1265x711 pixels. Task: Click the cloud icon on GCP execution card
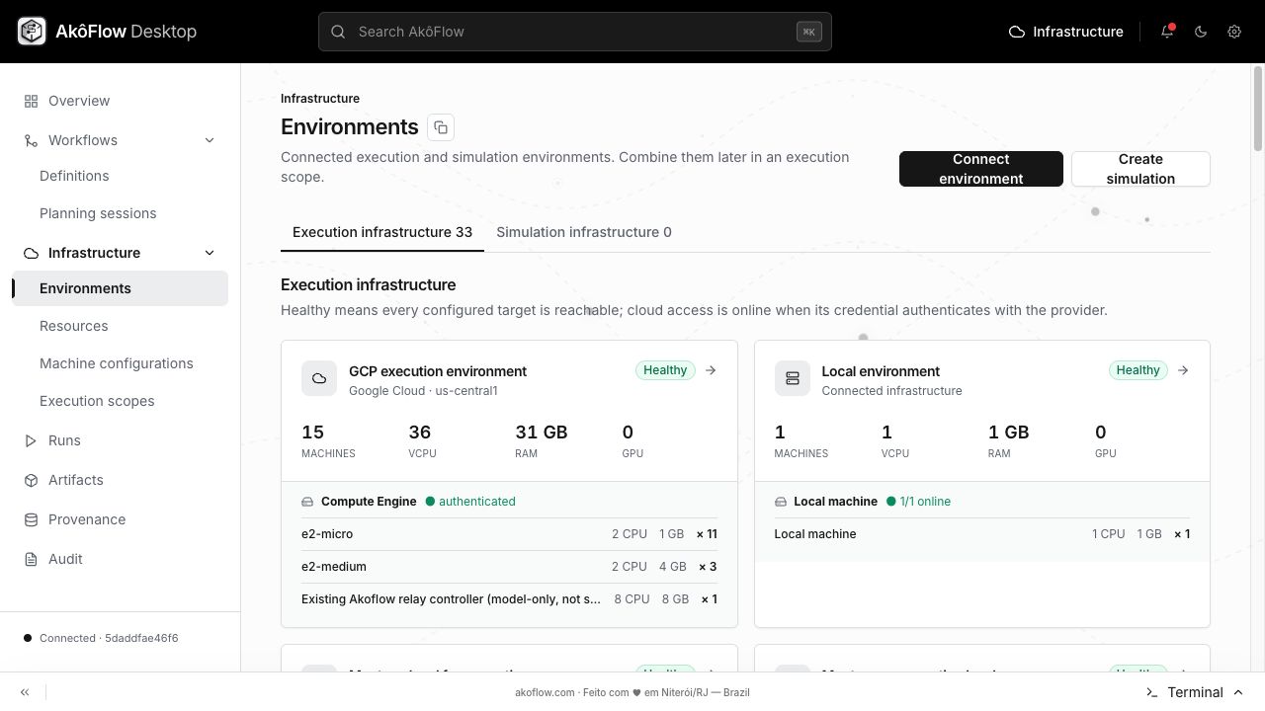pos(319,378)
